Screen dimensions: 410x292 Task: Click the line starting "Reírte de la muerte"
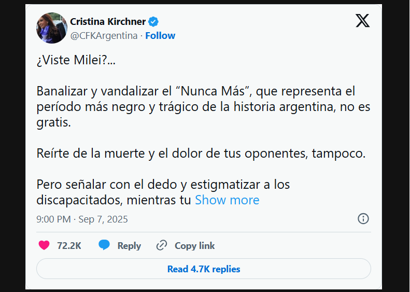pyautogui.click(x=201, y=154)
